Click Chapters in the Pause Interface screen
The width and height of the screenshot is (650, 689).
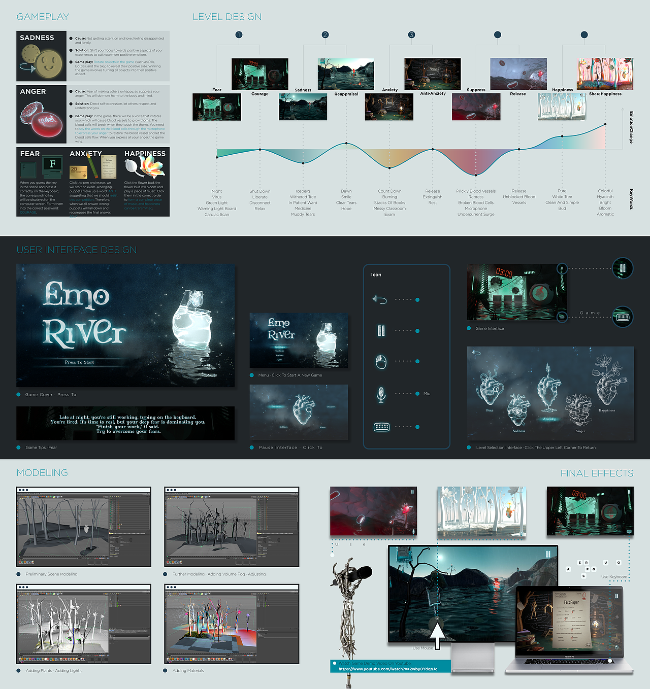click(331, 407)
